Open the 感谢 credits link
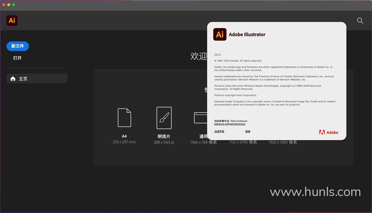Screen dimensions: 372x213 click(x=248, y=132)
